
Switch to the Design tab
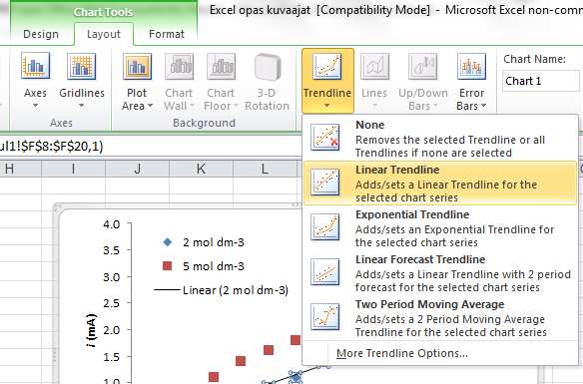click(41, 34)
